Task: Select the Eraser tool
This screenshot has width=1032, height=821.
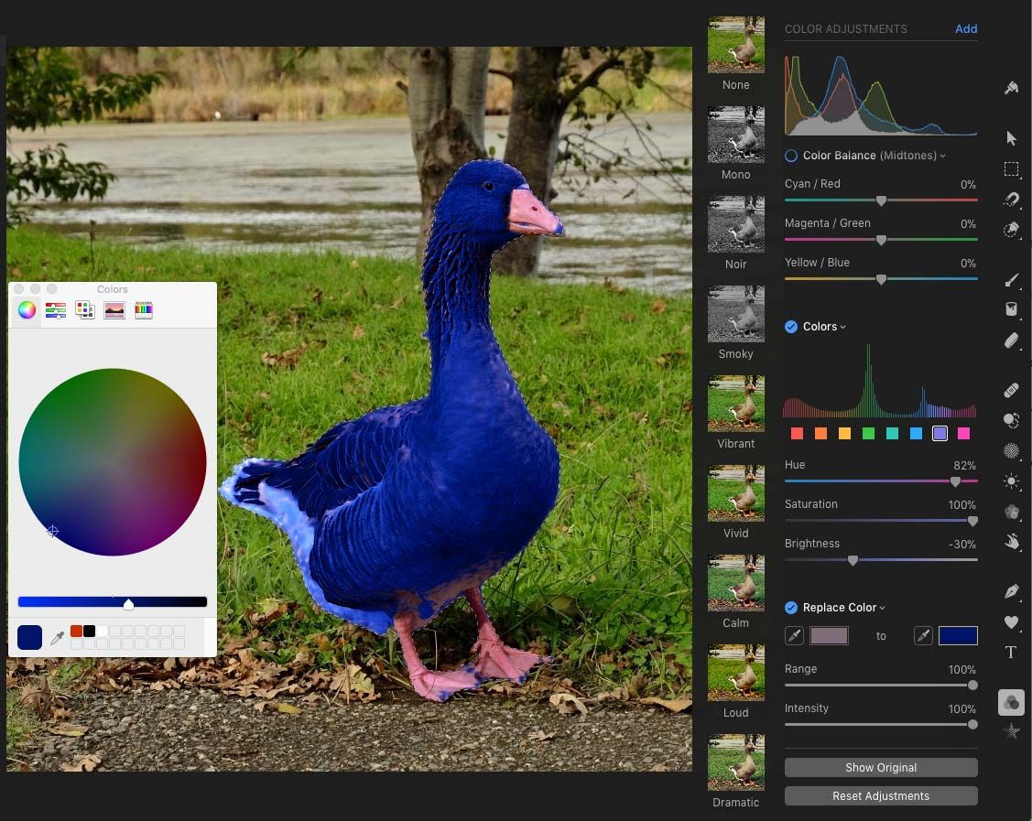Action: click(1011, 340)
